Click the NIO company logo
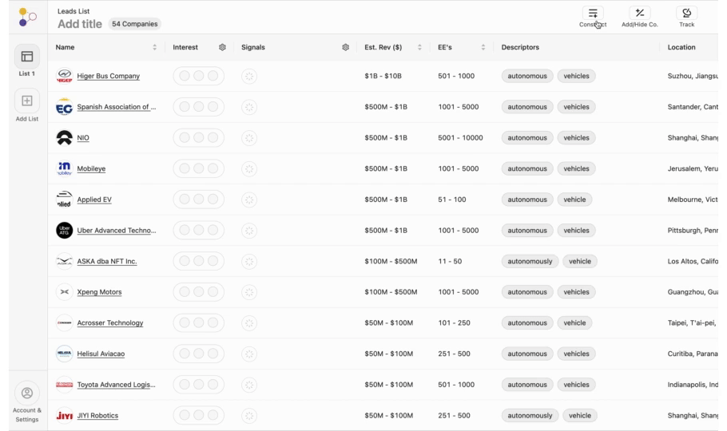Image resolution: width=727 pixels, height=431 pixels. (x=65, y=137)
